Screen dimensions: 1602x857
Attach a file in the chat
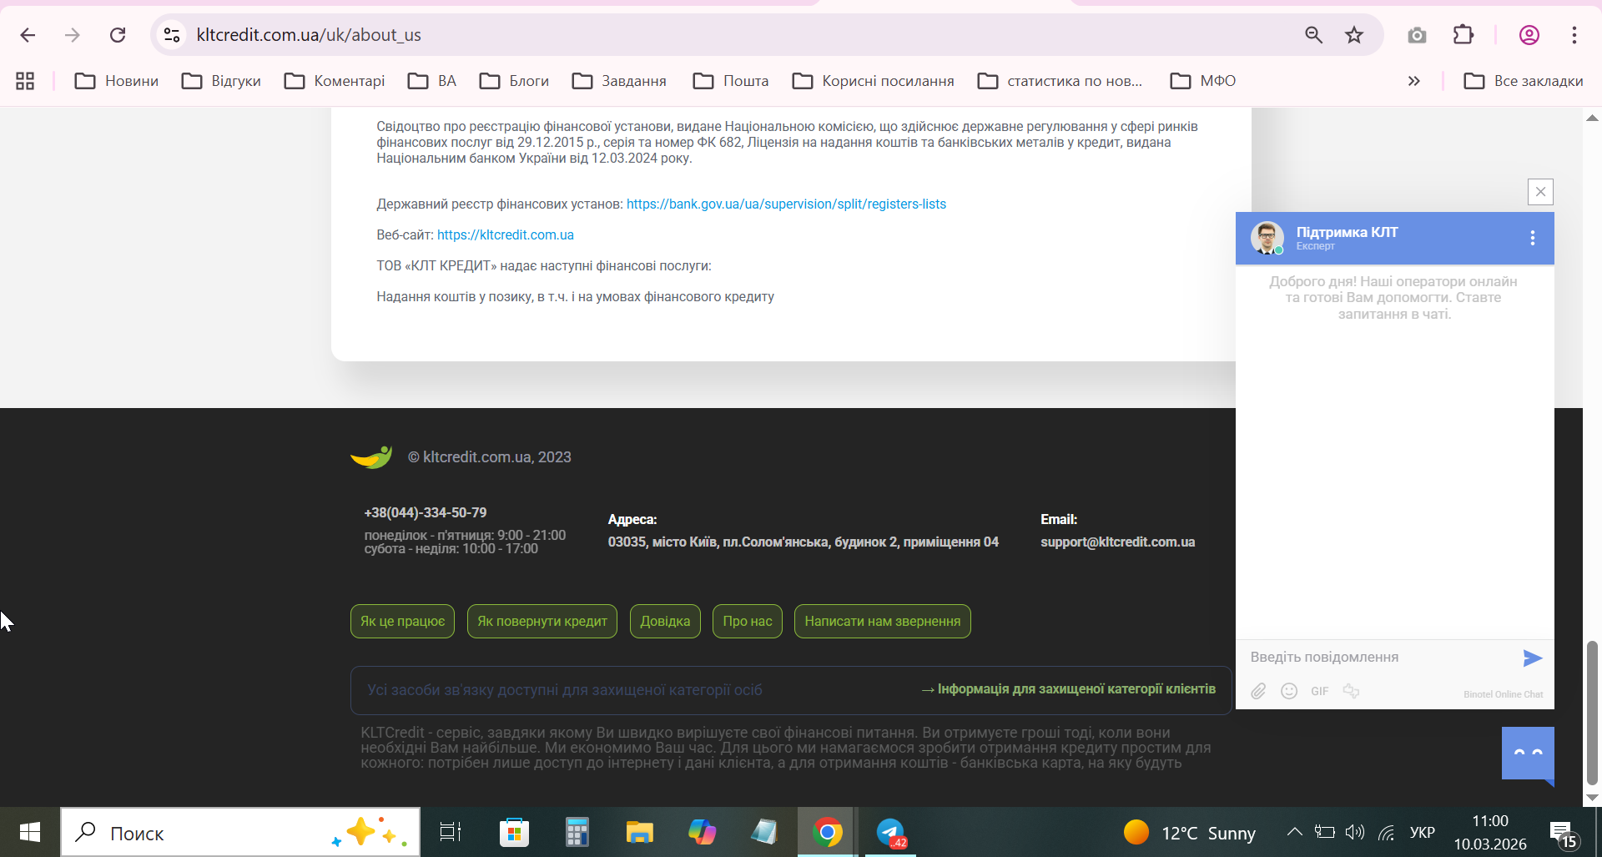(1258, 691)
